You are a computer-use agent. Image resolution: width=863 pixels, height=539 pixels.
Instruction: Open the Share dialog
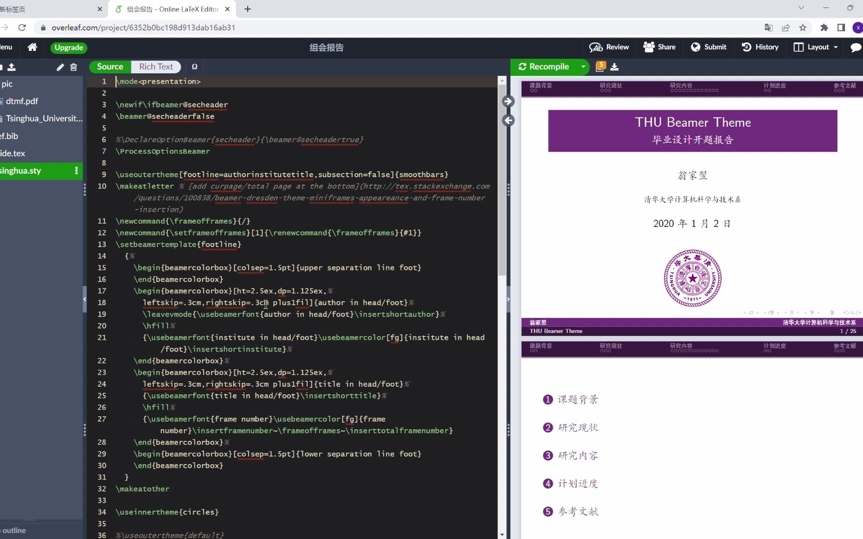tap(659, 47)
